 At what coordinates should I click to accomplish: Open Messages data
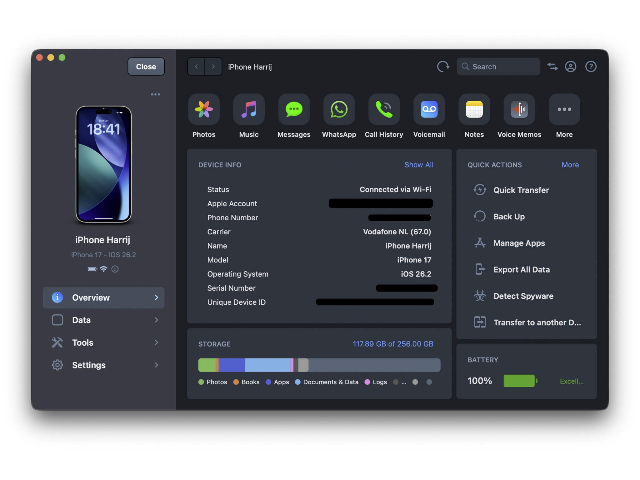(x=294, y=109)
